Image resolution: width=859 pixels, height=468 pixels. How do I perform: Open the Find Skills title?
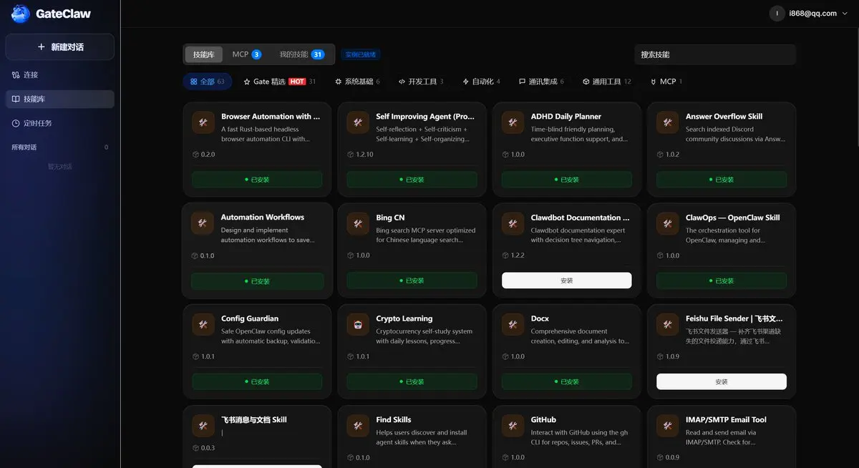point(394,419)
